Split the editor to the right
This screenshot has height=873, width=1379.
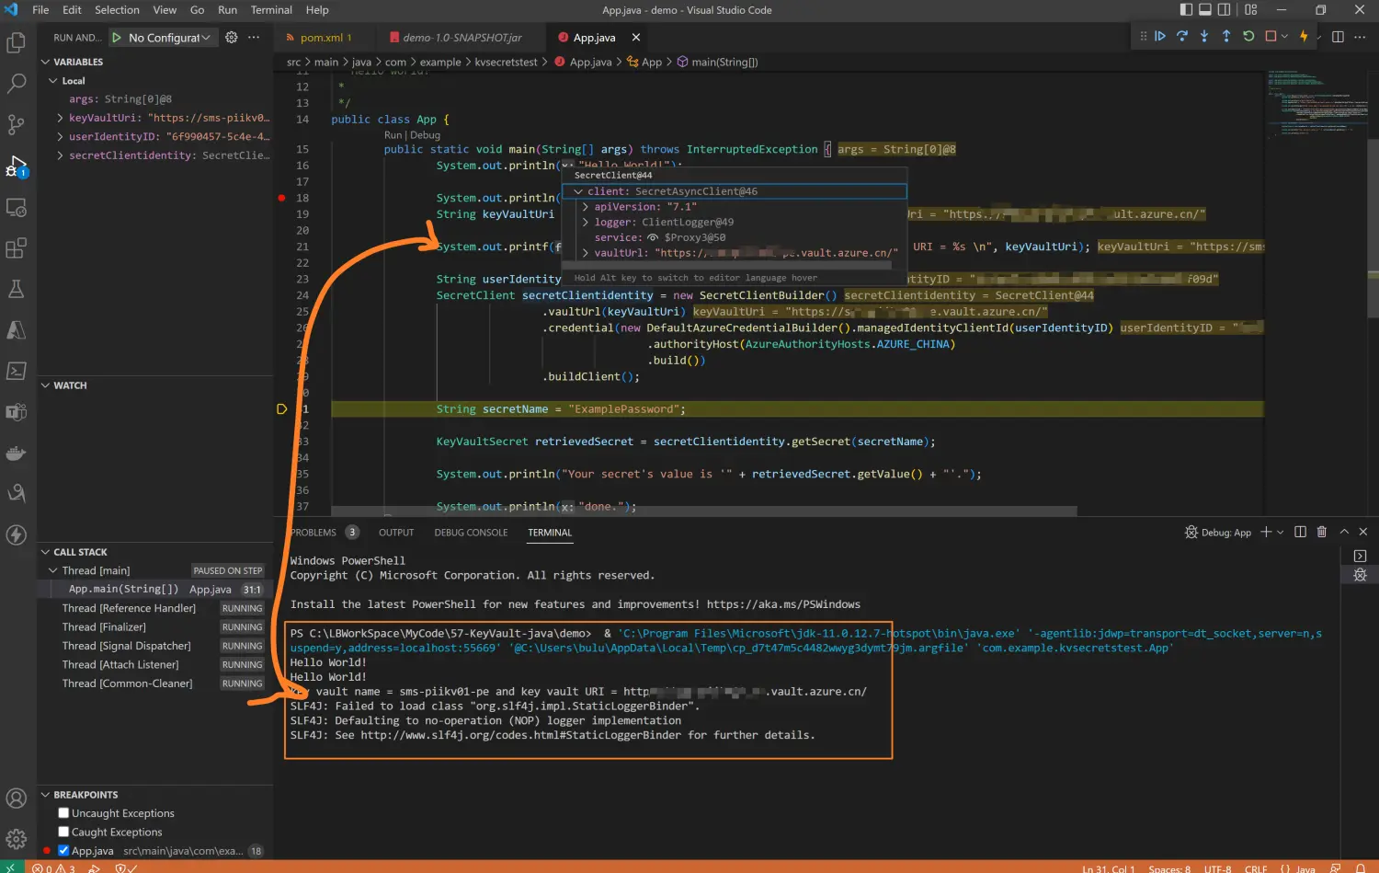[1338, 37]
